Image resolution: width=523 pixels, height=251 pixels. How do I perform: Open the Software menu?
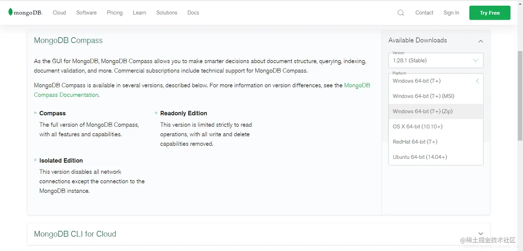[86, 12]
